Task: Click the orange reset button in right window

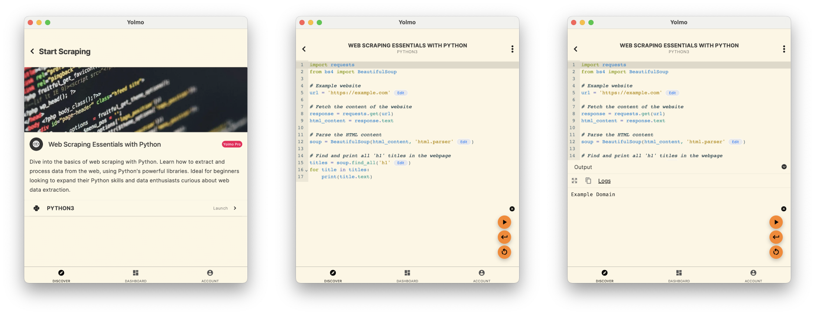Action: point(776,252)
